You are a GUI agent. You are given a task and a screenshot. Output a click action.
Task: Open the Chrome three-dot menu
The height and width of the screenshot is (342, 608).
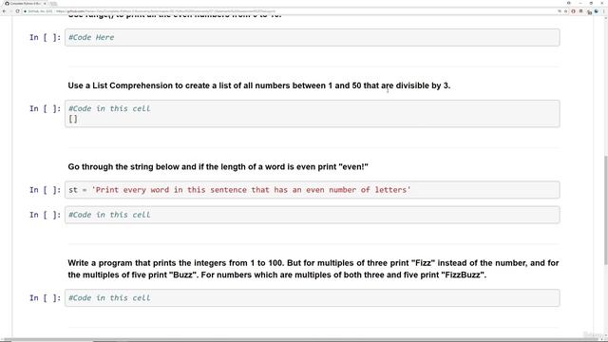pos(604,11)
